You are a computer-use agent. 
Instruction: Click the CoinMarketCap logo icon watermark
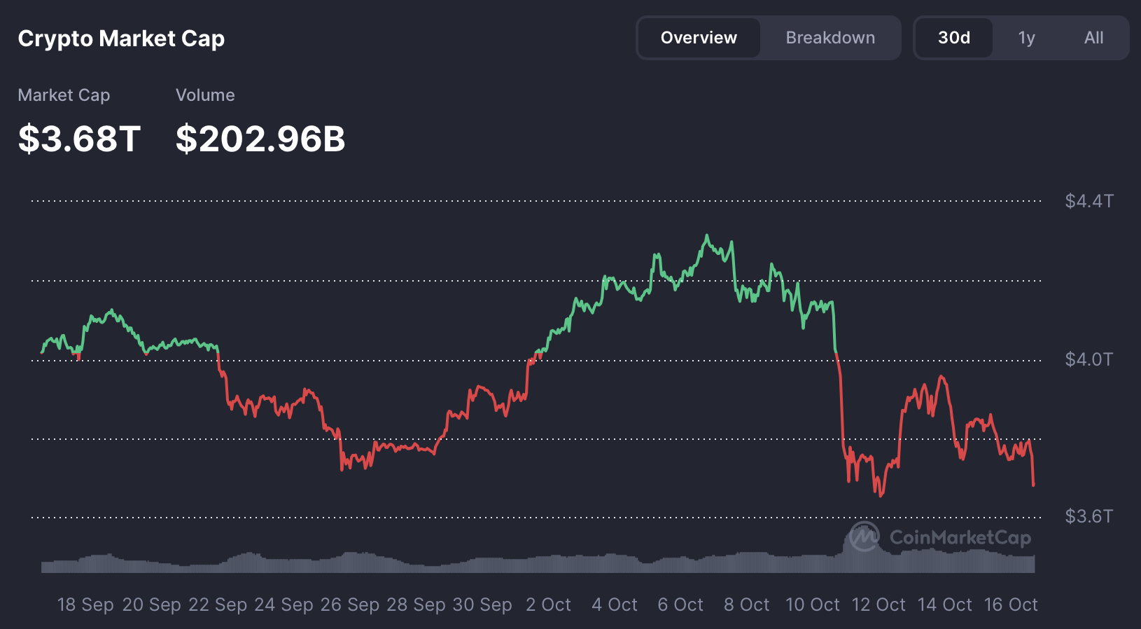point(864,537)
